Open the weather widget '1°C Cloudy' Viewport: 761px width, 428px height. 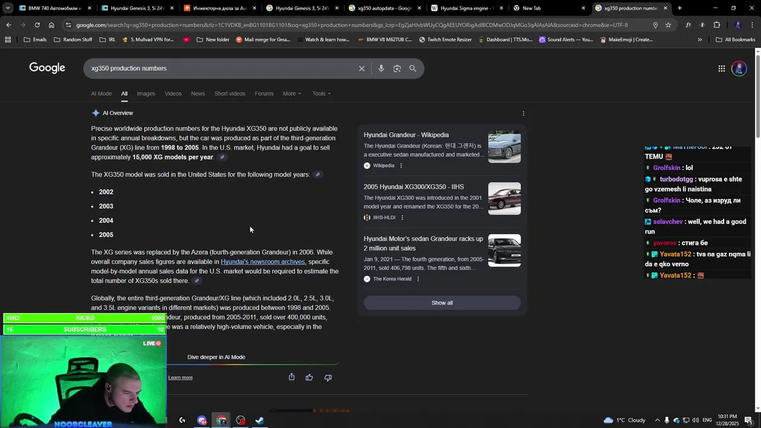pos(624,420)
